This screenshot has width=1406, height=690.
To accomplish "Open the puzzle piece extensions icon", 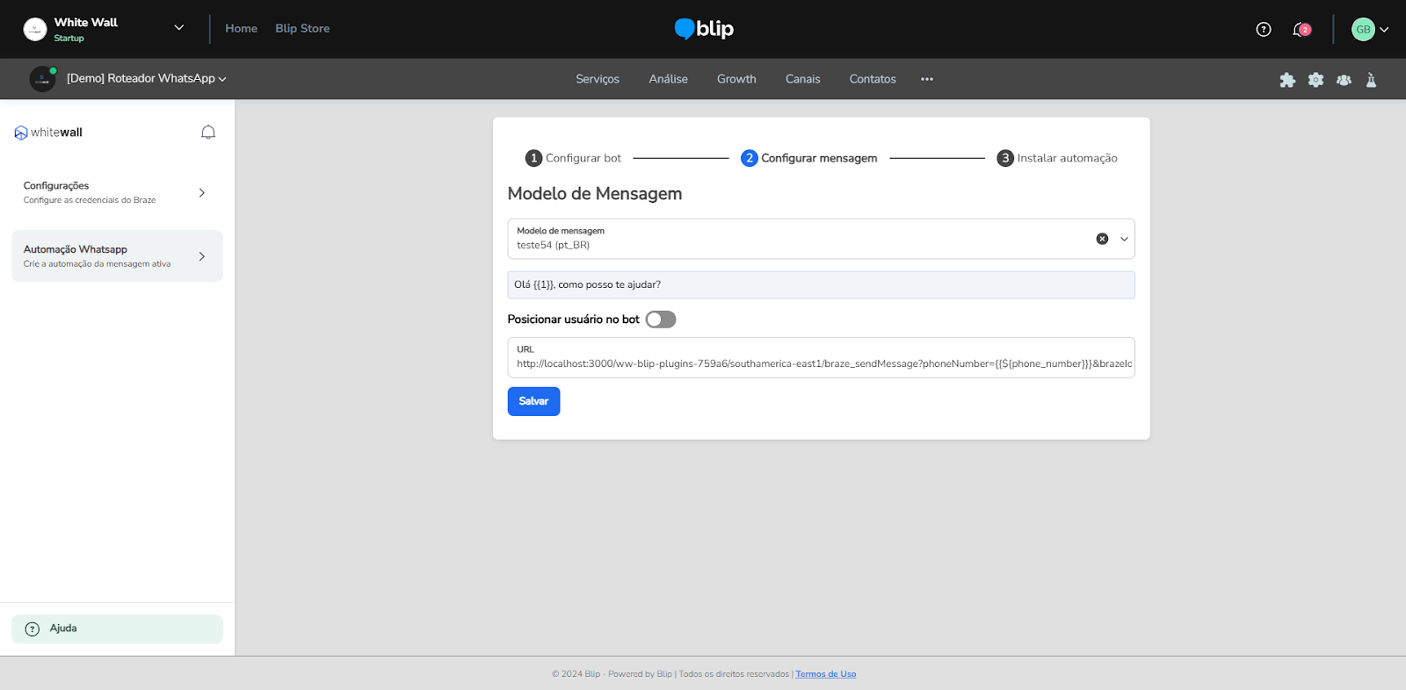I will pos(1287,80).
